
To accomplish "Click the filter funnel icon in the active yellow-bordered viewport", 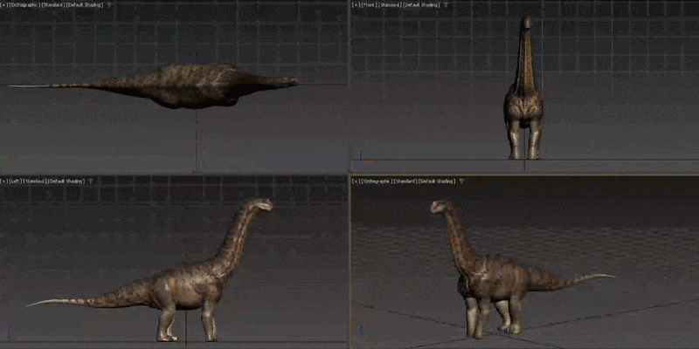I will pos(462,181).
